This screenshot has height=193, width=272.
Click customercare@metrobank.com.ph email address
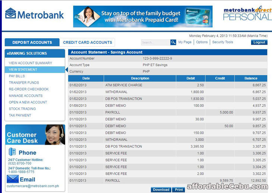tap(33, 186)
